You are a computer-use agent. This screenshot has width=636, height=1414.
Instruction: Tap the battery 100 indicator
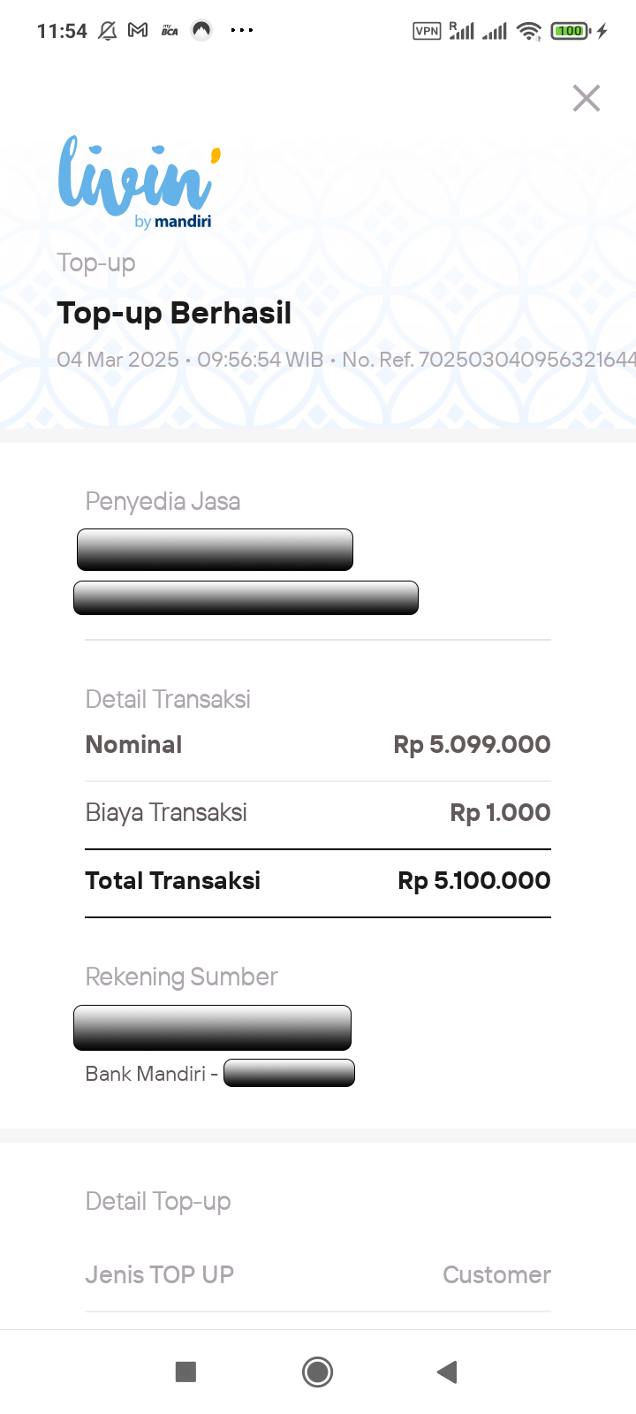pyautogui.click(x=570, y=31)
